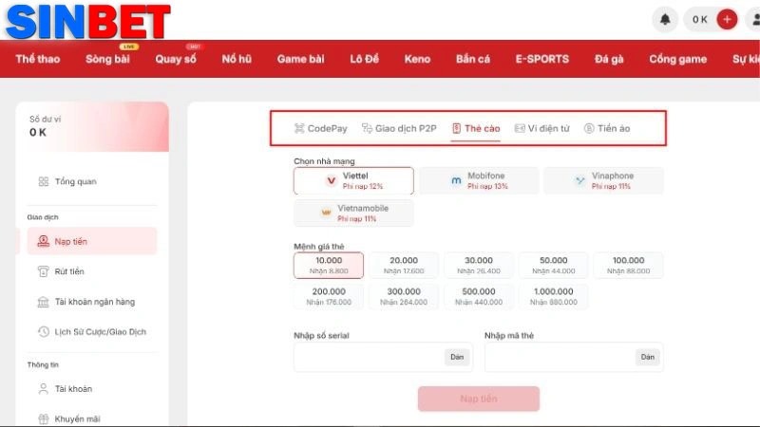Open Tài khoản ngân hàng section
The width and height of the screenshot is (760, 427).
tap(94, 302)
